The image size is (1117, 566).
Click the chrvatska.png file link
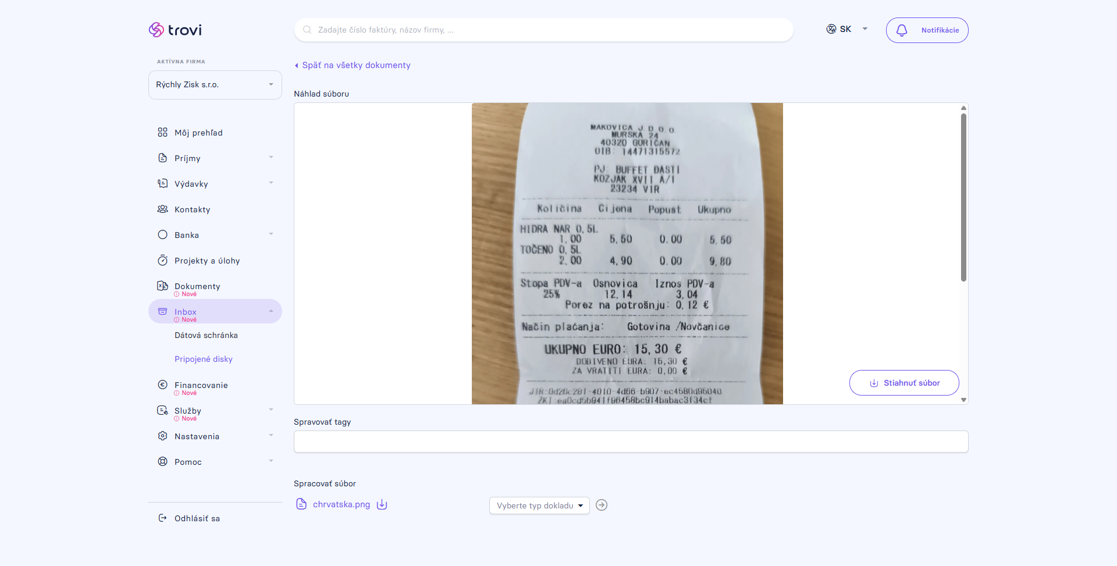[x=341, y=504]
